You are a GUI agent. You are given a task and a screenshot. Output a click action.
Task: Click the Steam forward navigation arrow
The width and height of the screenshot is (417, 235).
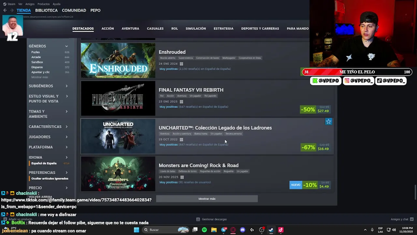(x=12, y=10)
